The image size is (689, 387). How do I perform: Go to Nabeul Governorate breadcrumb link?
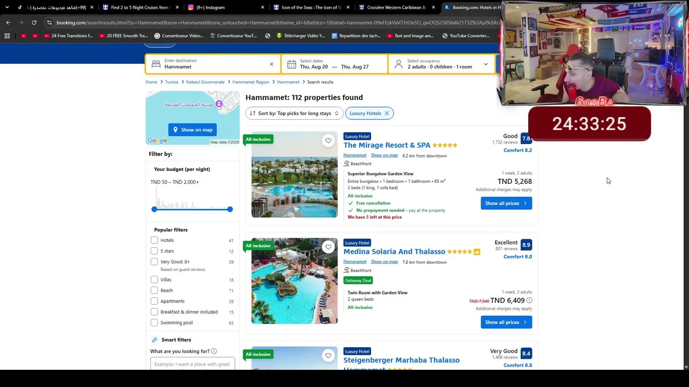[205, 82]
